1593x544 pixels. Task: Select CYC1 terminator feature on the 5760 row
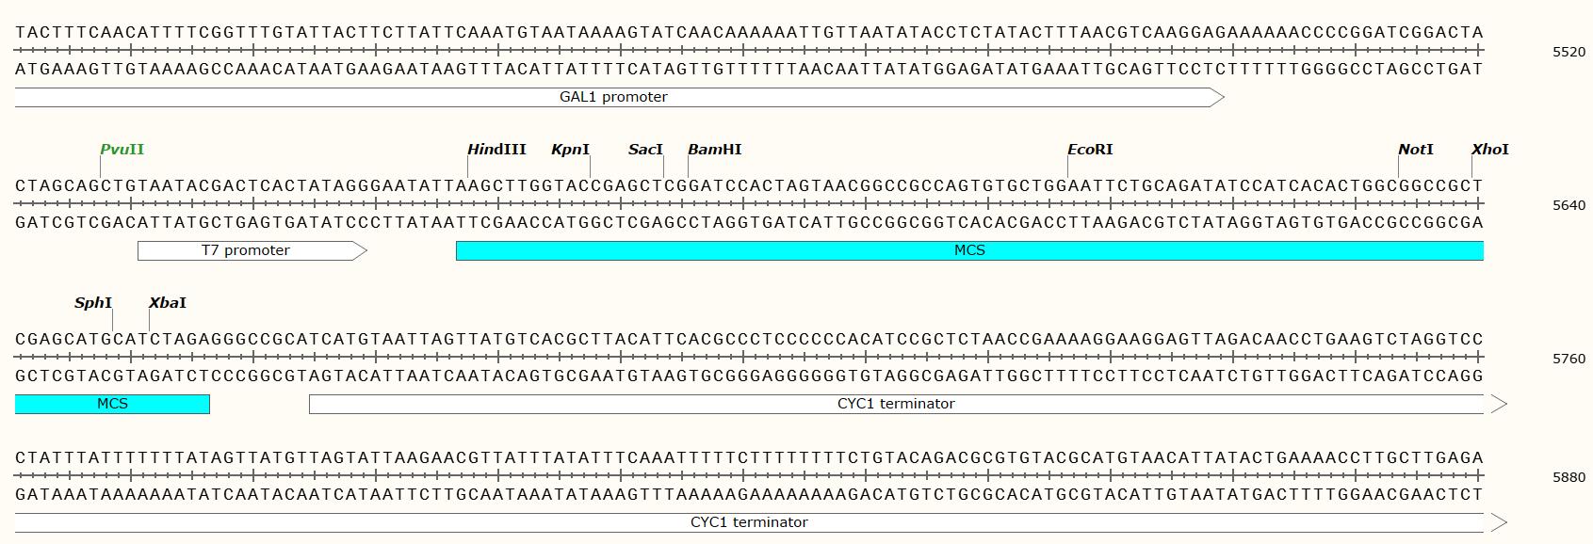point(896,404)
